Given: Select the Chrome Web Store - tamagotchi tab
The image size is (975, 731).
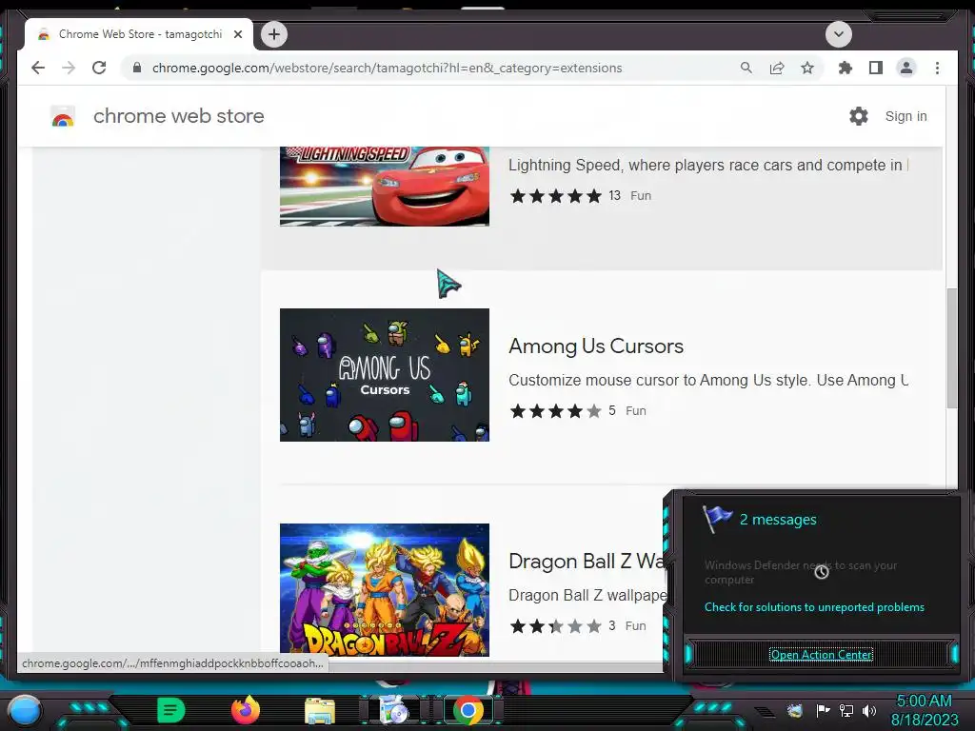Looking at the screenshot, I should click(139, 35).
